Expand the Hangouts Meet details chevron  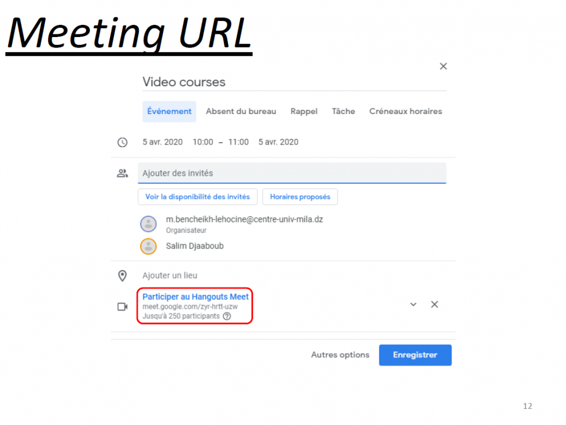(413, 304)
